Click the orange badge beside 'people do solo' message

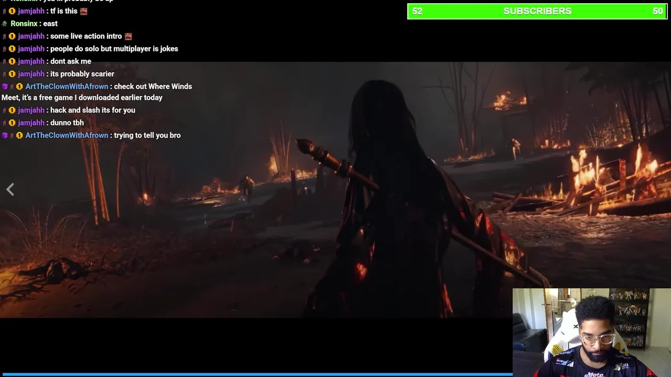coord(12,49)
